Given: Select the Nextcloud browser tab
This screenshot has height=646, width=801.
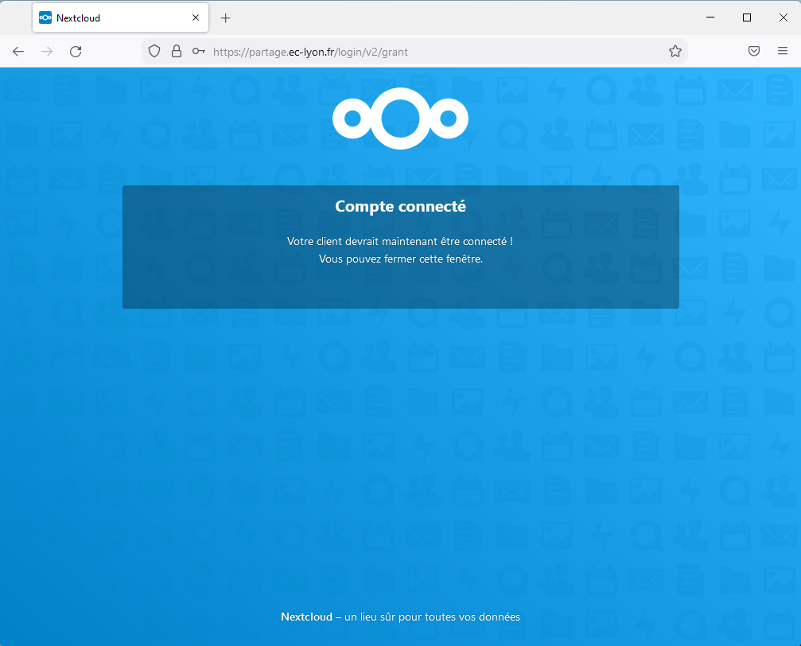Looking at the screenshot, I should point(111,17).
